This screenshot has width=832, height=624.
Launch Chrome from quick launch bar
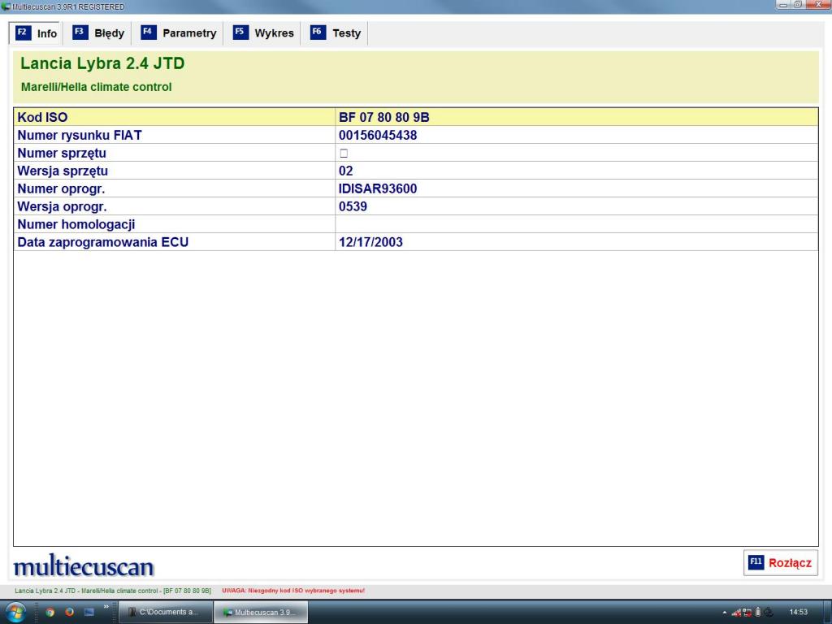pos(50,612)
